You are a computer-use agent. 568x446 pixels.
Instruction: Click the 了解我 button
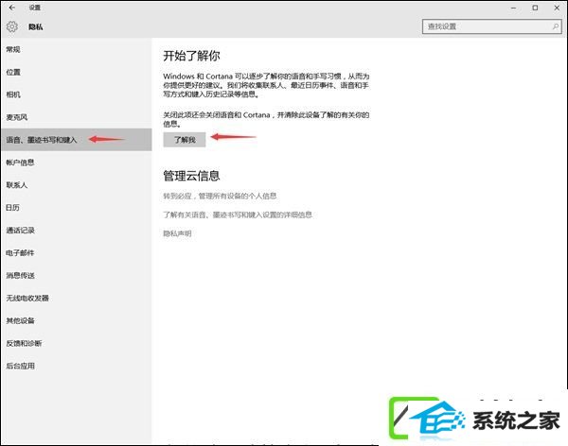point(185,140)
